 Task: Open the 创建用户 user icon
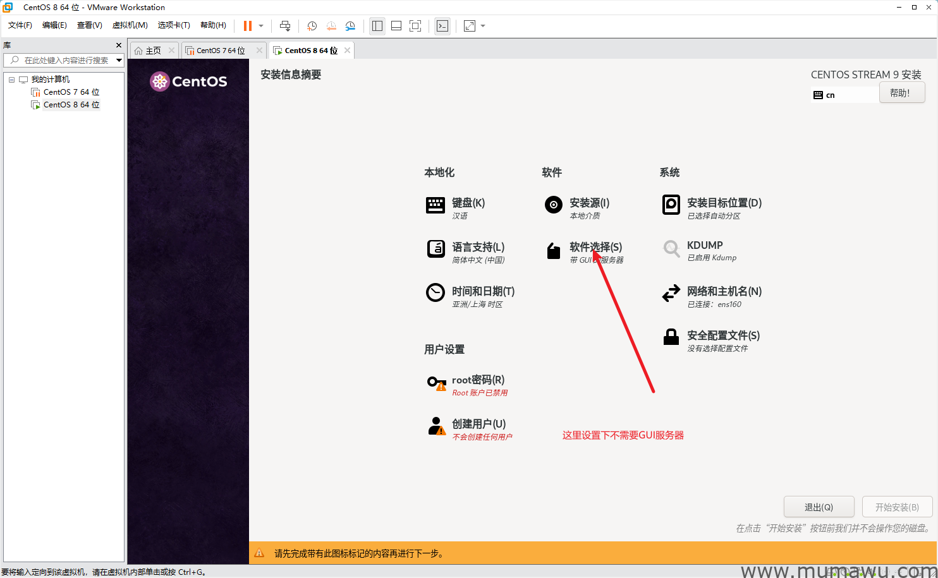tap(435, 425)
